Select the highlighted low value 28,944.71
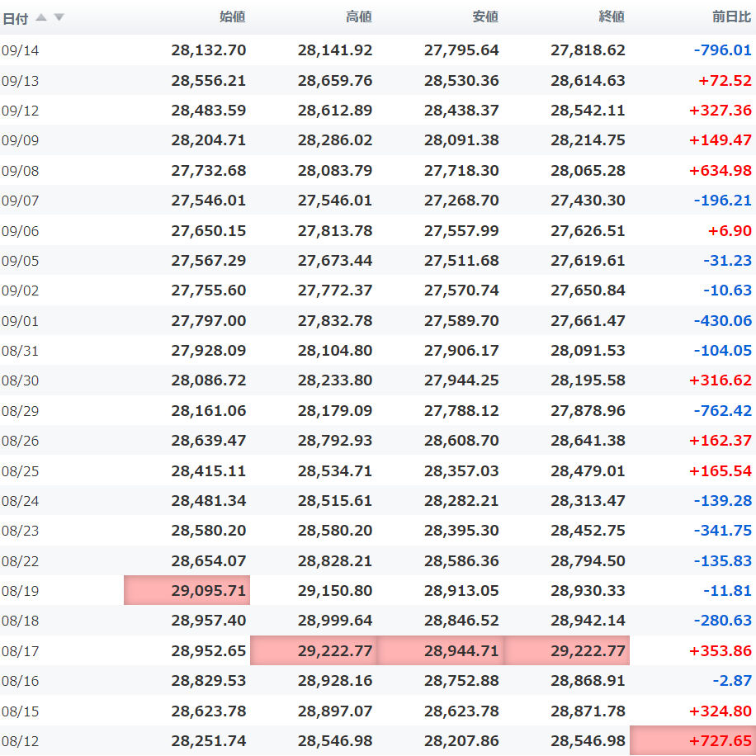 click(x=440, y=650)
